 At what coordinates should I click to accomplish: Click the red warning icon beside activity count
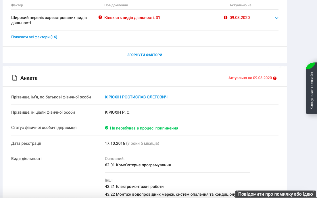[100, 18]
